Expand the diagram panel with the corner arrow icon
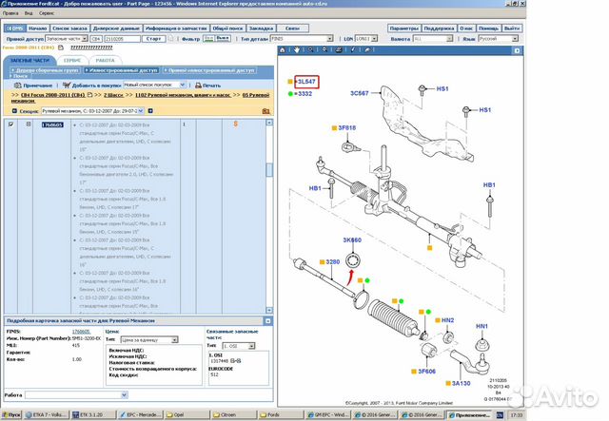This screenshot has height=421, width=609. pyautogui.click(x=517, y=50)
